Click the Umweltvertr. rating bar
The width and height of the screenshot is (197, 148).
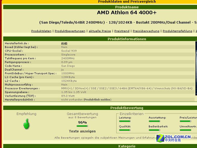(x=186, y=130)
